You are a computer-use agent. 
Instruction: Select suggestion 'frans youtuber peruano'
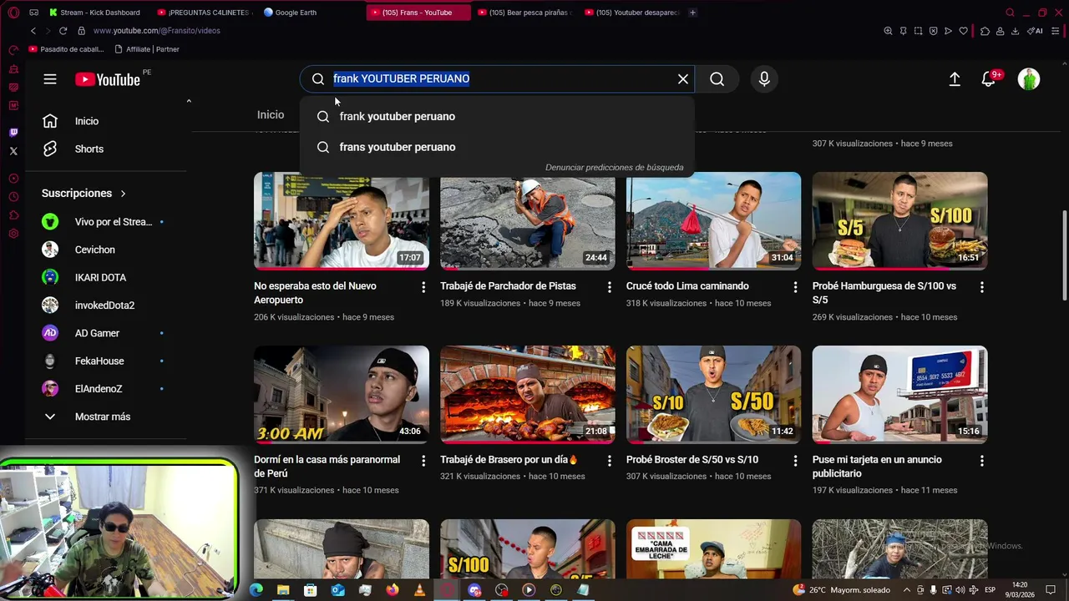point(497,147)
